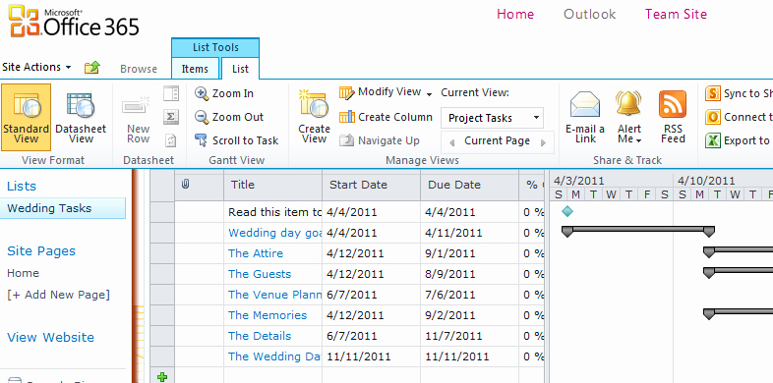This screenshot has height=383, width=773.
Task: Go to next page arrow beside Current Page
Action: click(543, 142)
